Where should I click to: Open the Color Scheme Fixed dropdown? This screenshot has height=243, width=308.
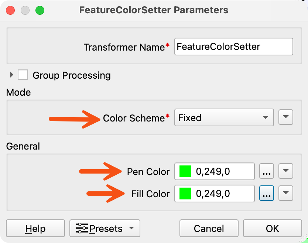pyautogui.click(x=224, y=117)
